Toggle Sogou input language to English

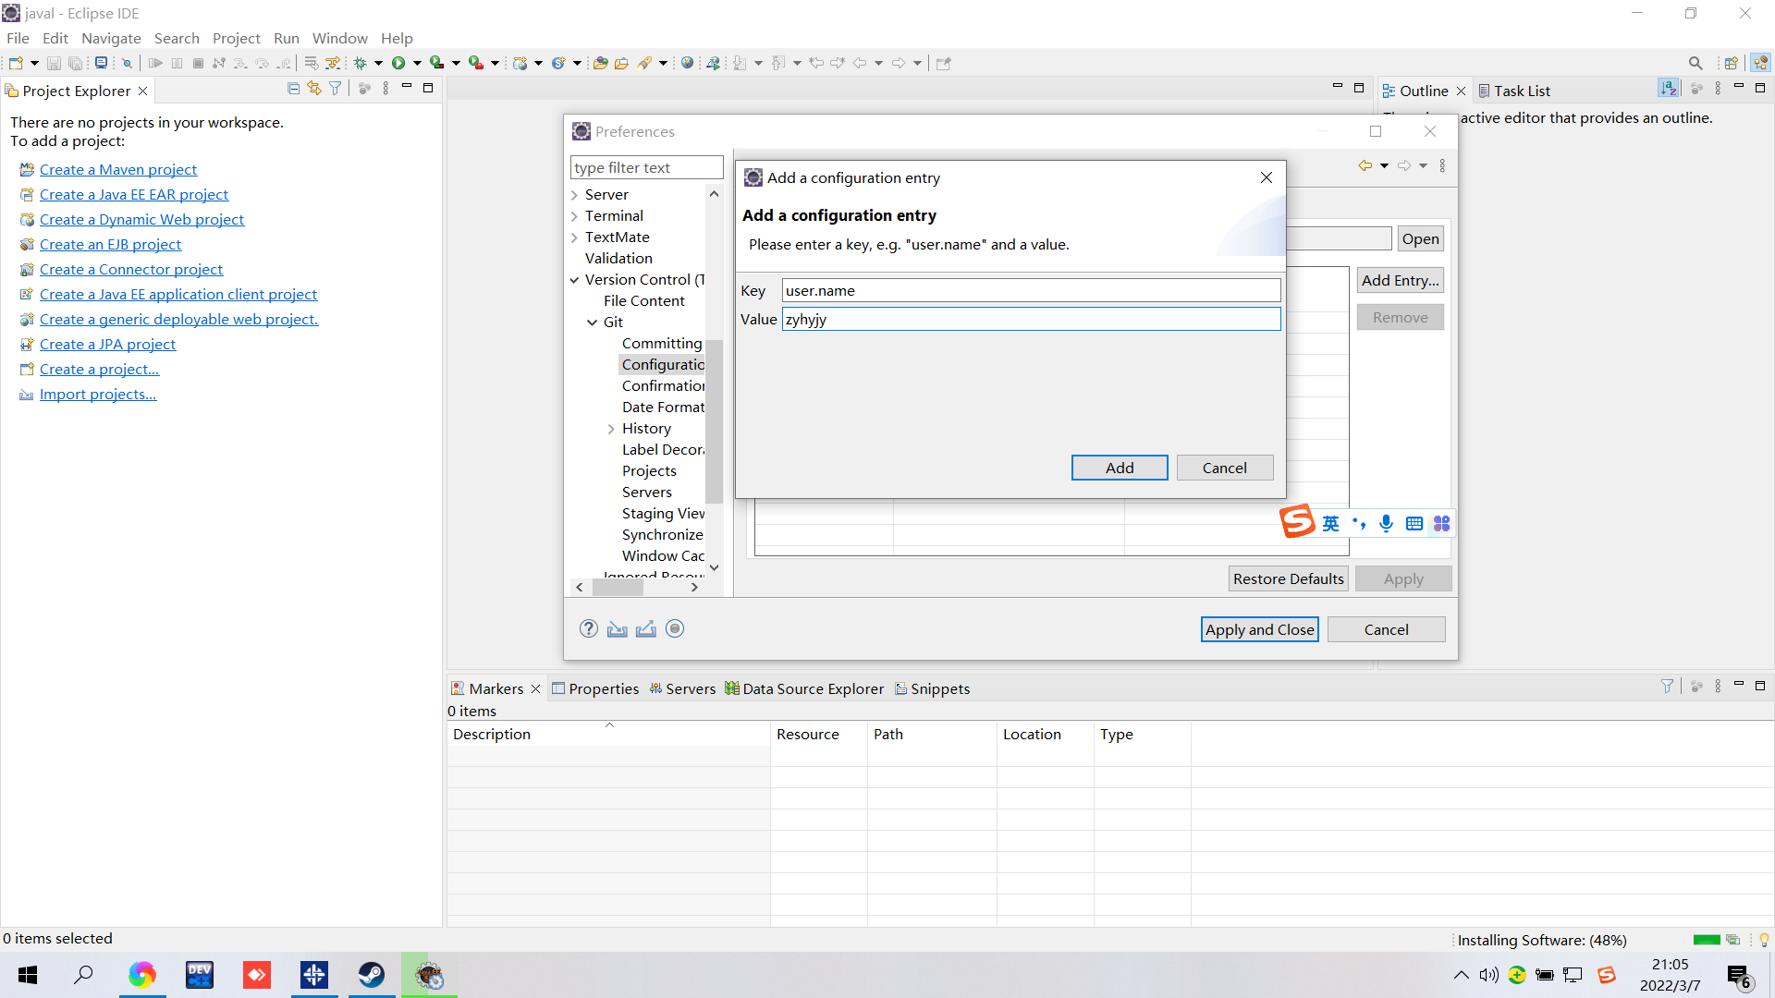point(1330,524)
